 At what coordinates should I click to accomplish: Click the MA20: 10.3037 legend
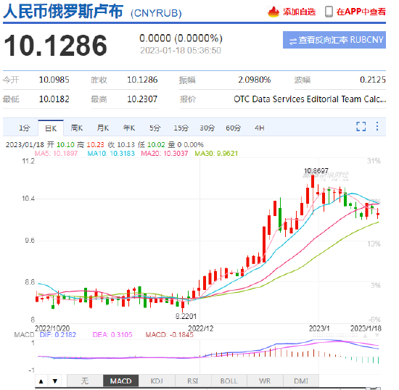coord(165,154)
